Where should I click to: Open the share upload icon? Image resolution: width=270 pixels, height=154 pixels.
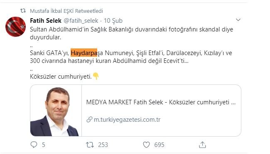tap(202, 144)
